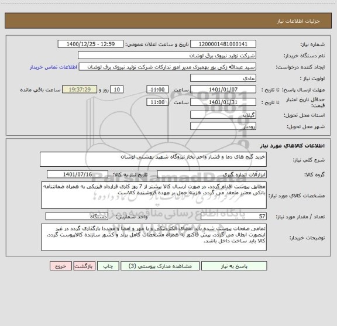This screenshot has height=326, width=337.
Task: Click the label مشخصات کالای مورد نیاز
Action: tap(297, 195)
